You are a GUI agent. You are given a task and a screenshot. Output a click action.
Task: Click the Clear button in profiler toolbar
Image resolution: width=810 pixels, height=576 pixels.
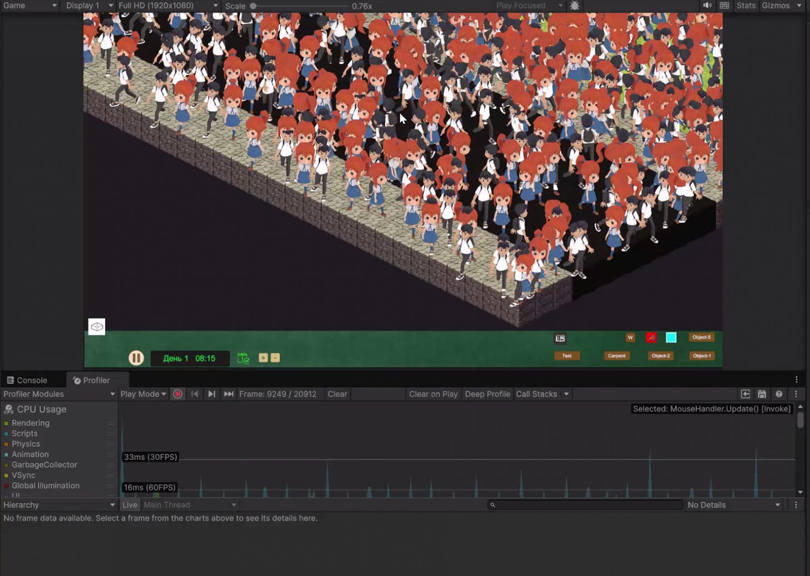pyautogui.click(x=337, y=394)
